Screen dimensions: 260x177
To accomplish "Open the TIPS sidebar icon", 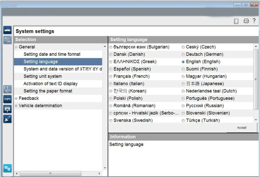I will coord(7,99).
